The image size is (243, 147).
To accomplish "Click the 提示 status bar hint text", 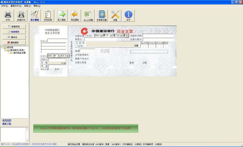I will pos(30,144).
